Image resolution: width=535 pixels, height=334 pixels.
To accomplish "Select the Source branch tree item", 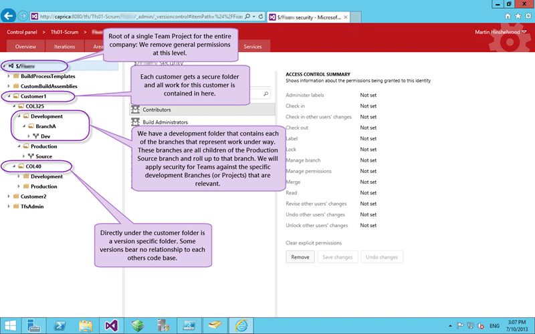I will (44, 156).
